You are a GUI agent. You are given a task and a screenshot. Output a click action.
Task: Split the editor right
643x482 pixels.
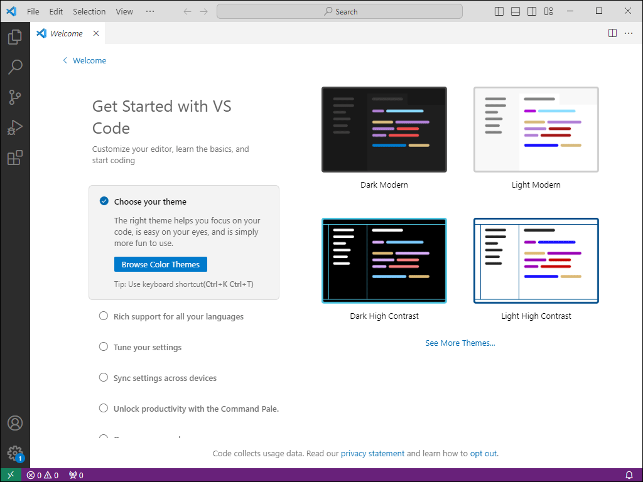click(612, 33)
